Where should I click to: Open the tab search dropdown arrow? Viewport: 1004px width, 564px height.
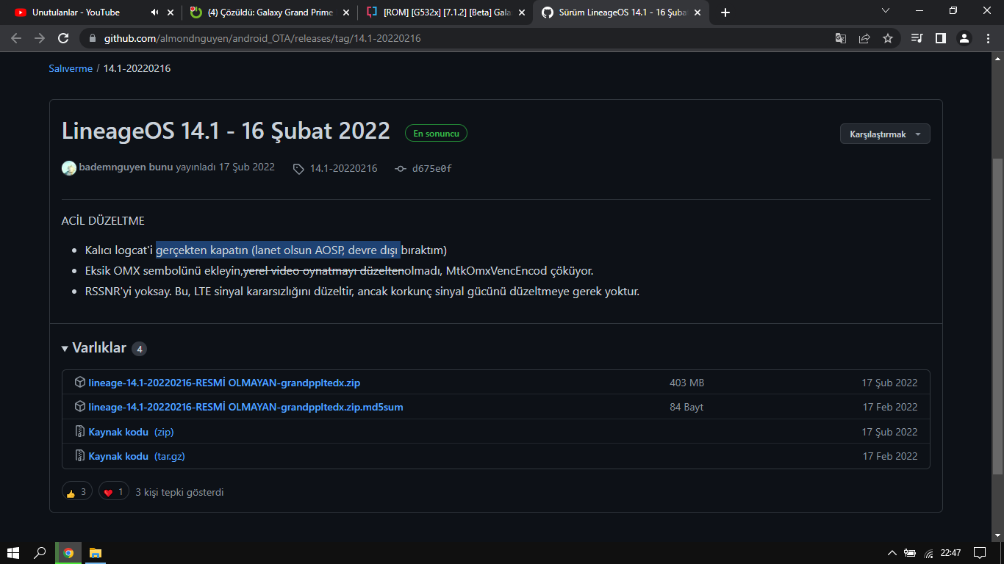point(885,11)
